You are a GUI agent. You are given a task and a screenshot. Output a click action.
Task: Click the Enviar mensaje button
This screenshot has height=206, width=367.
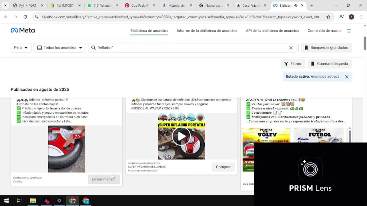[104, 179]
